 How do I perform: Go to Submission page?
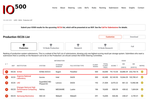click(113, 8)
